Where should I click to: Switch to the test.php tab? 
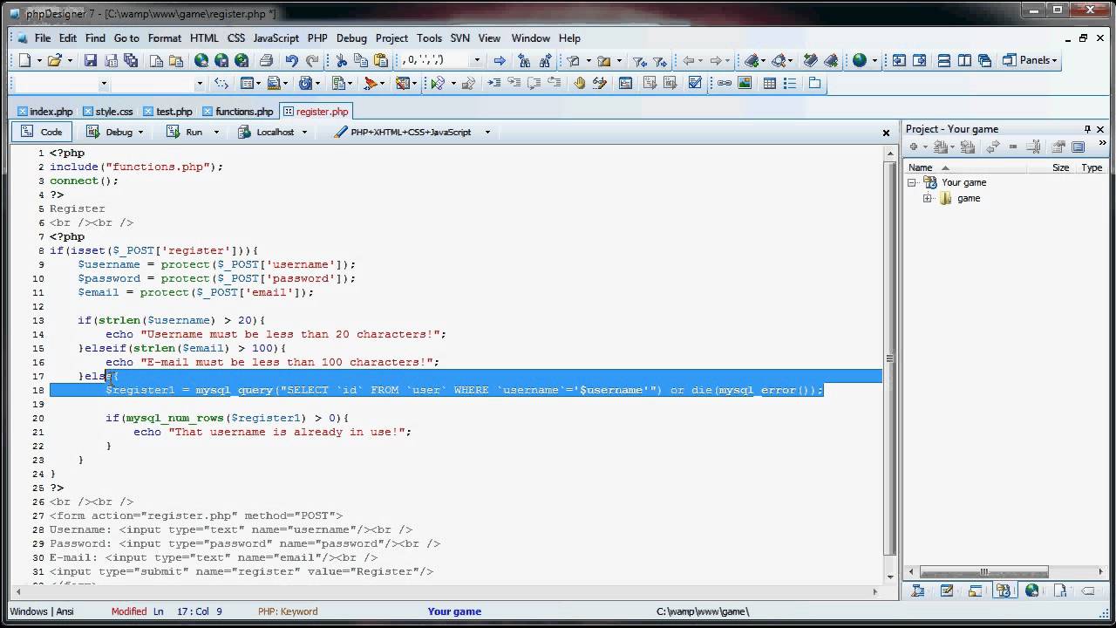[x=168, y=112]
